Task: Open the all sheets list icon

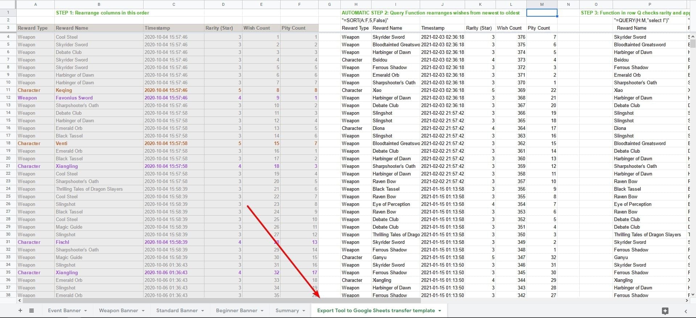Action: [32, 310]
